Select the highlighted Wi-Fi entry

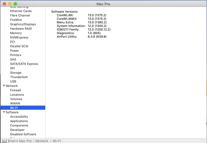tap(23, 108)
